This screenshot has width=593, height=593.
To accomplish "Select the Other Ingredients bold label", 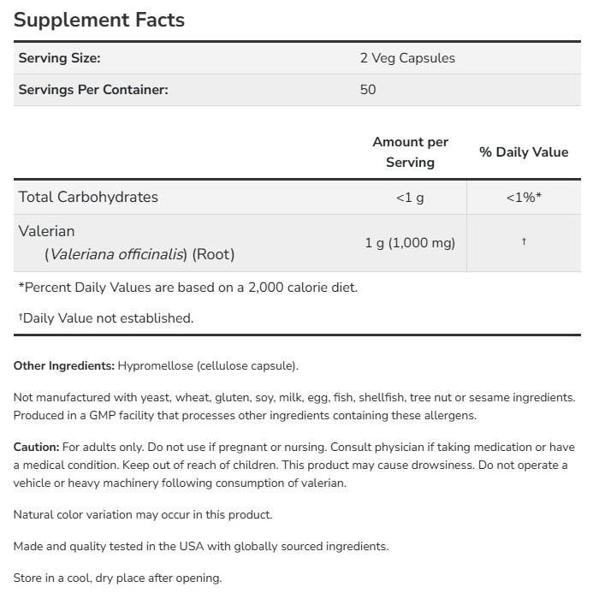I will point(64,366).
